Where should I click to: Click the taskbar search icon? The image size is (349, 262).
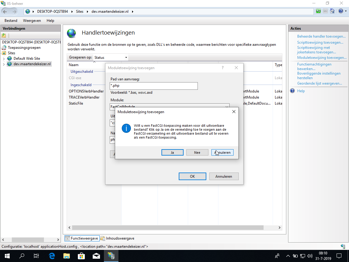[x=22, y=256]
